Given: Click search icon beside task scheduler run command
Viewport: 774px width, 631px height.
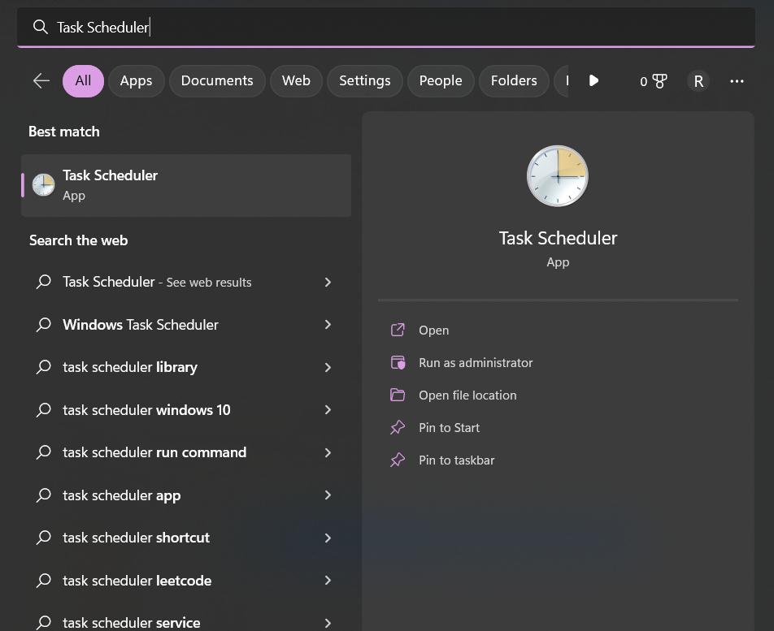Looking at the screenshot, I should click(x=43, y=452).
